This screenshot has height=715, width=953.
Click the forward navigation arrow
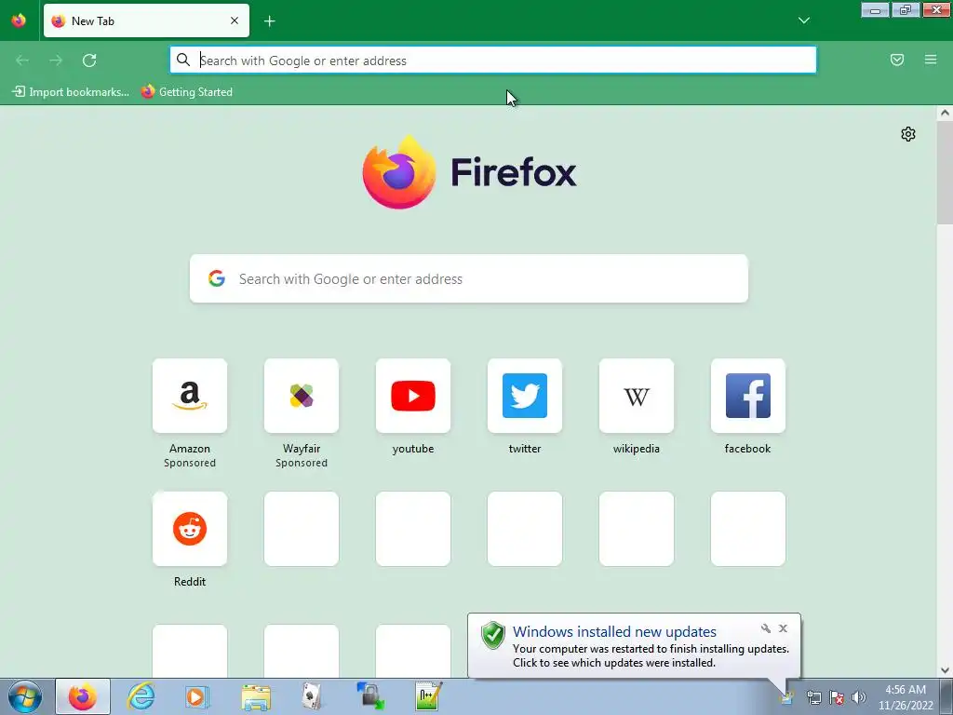tap(56, 61)
